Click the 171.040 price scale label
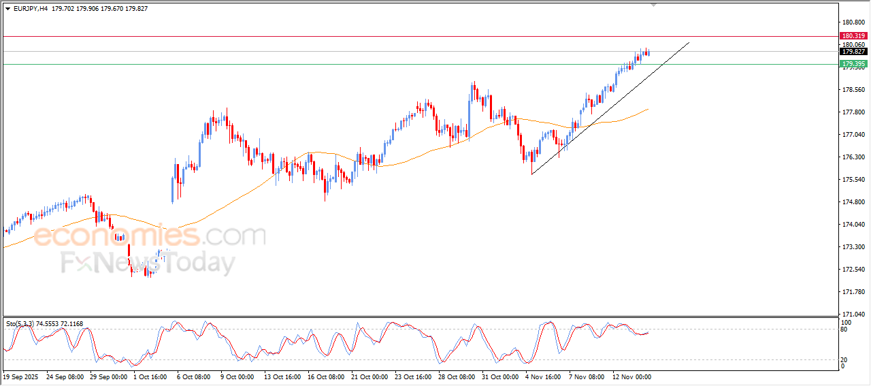Viewport: 871px width, 386px height. click(x=854, y=315)
